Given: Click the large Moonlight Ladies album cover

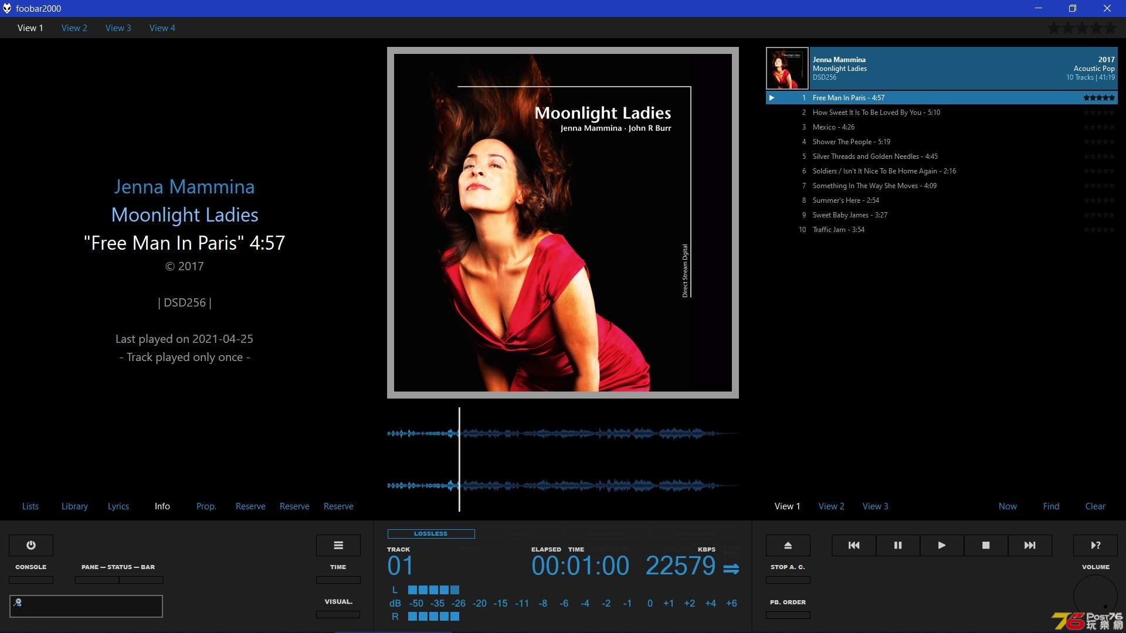Looking at the screenshot, I should [563, 223].
